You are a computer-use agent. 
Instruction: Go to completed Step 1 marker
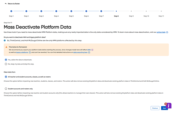[11, 11]
